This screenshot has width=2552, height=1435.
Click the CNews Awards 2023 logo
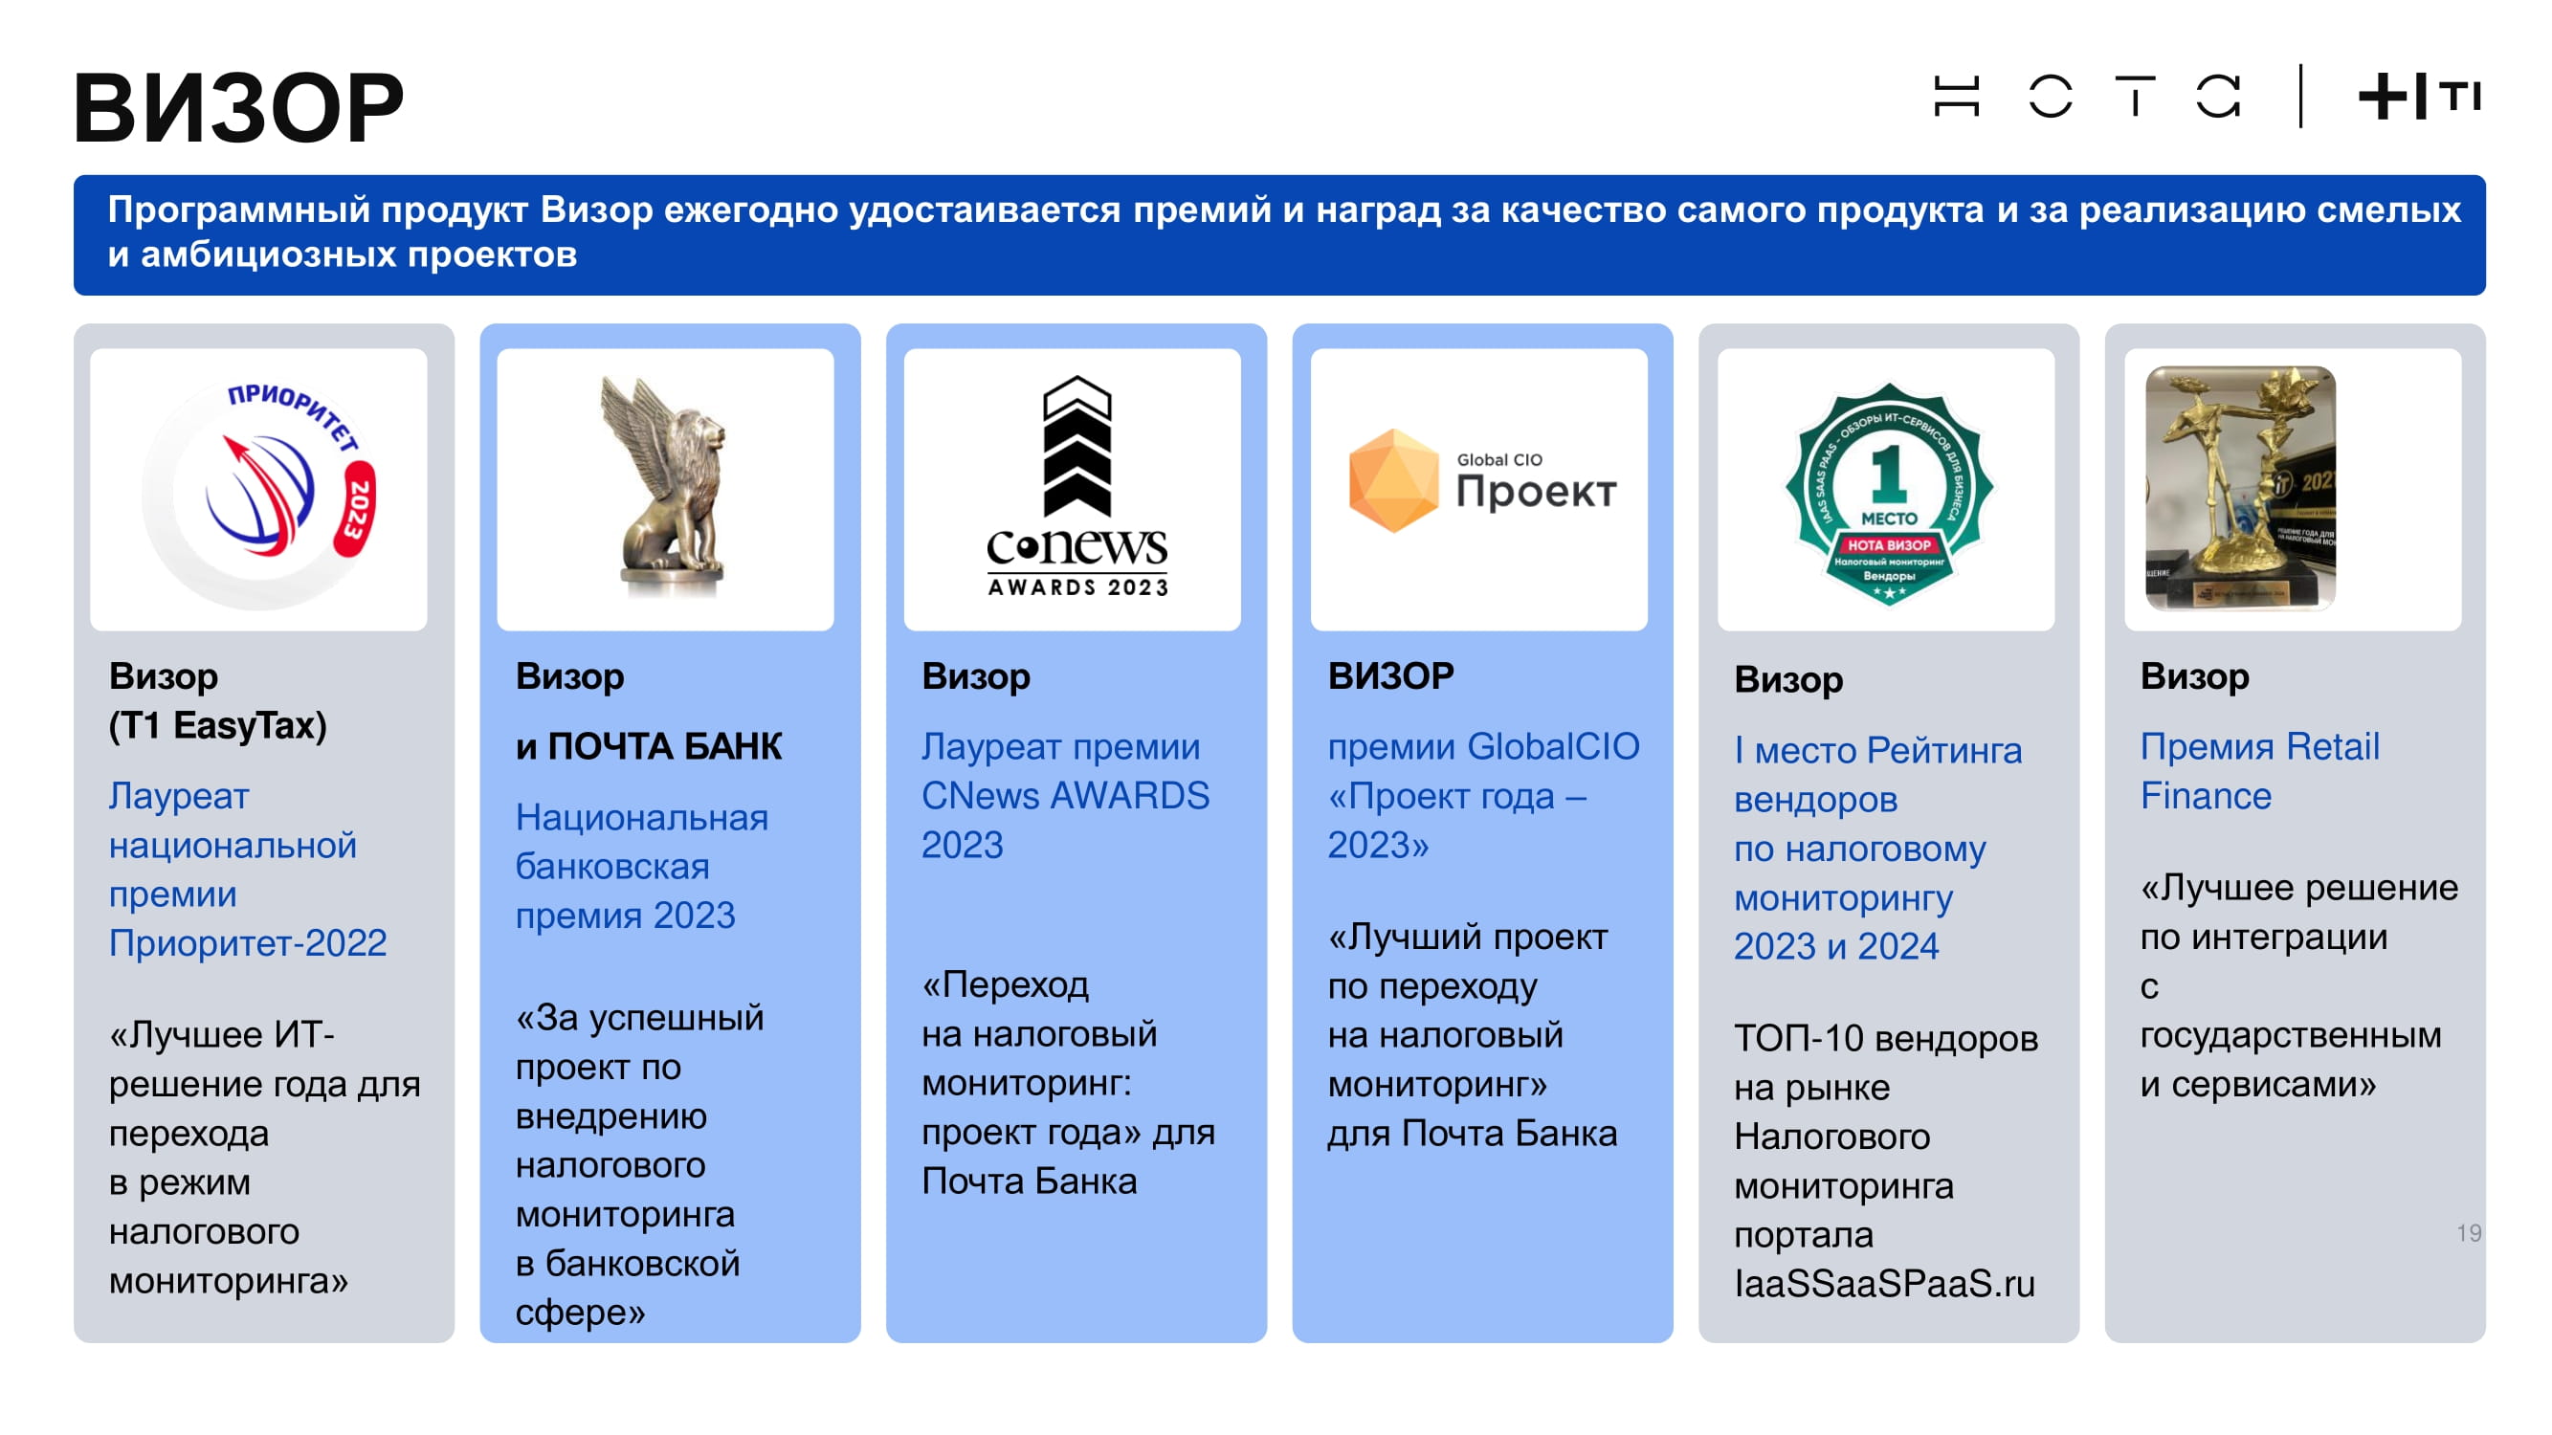coord(1076,486)
